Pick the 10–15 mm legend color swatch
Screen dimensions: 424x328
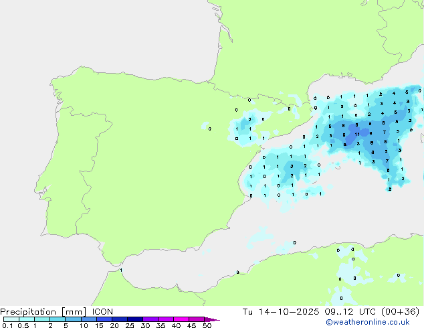(x=88, y=319)
